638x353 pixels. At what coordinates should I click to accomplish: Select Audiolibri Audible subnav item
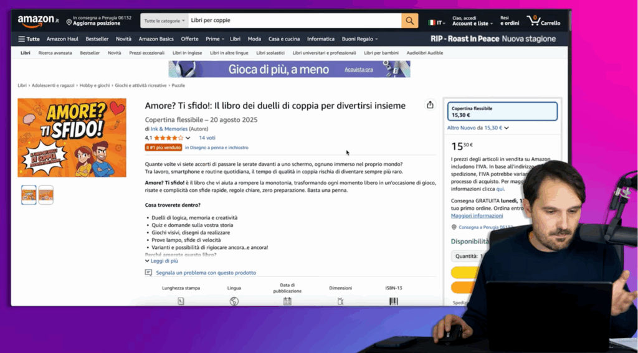pos(425,53)
